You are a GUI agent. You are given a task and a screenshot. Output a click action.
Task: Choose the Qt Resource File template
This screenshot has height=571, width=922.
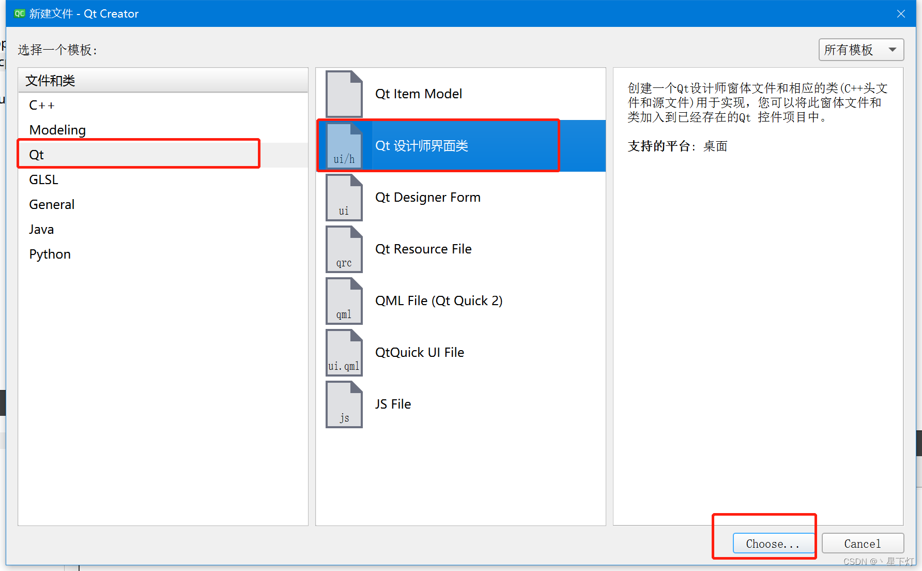460,249
